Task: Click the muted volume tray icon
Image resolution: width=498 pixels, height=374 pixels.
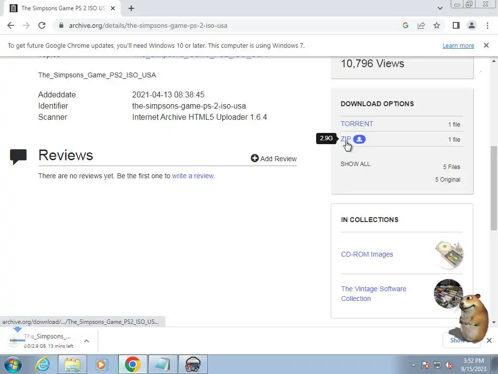Action: pos(449,365)
